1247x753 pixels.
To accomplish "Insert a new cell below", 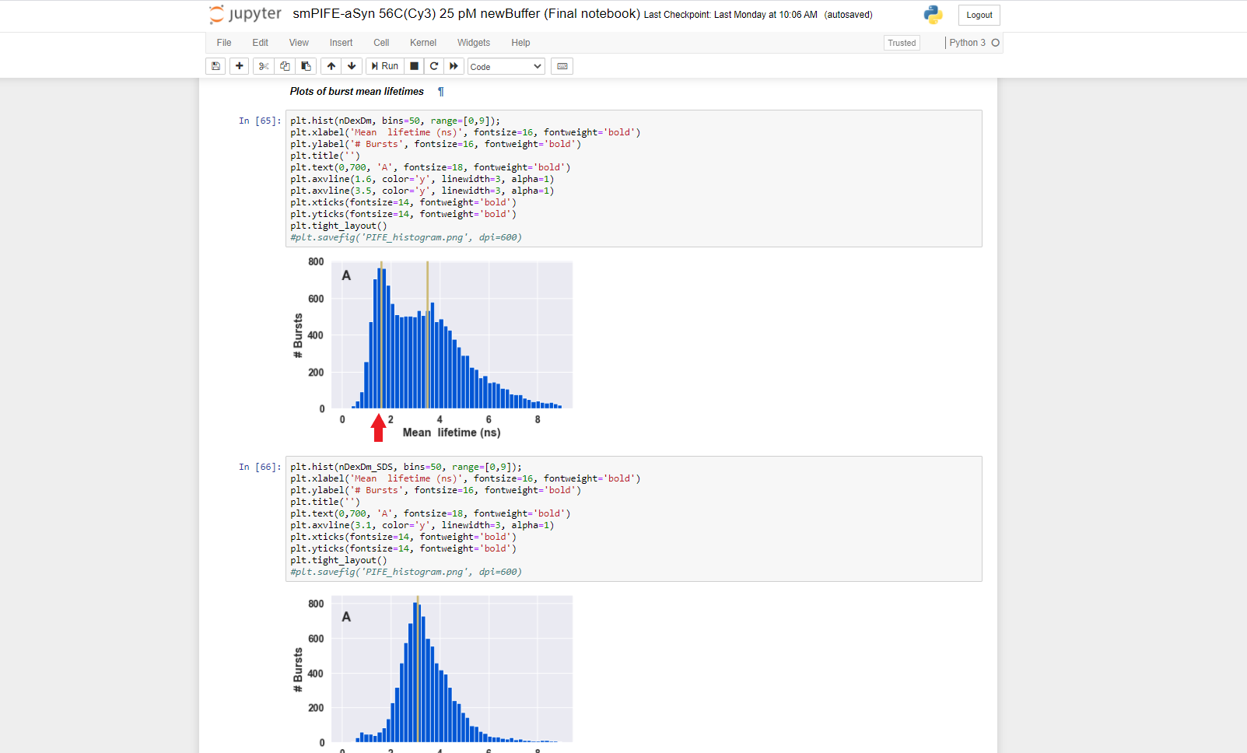I will click(x=240, y=66).
